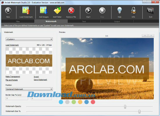Click the first Border Gap x field

(x=17, y=98)
